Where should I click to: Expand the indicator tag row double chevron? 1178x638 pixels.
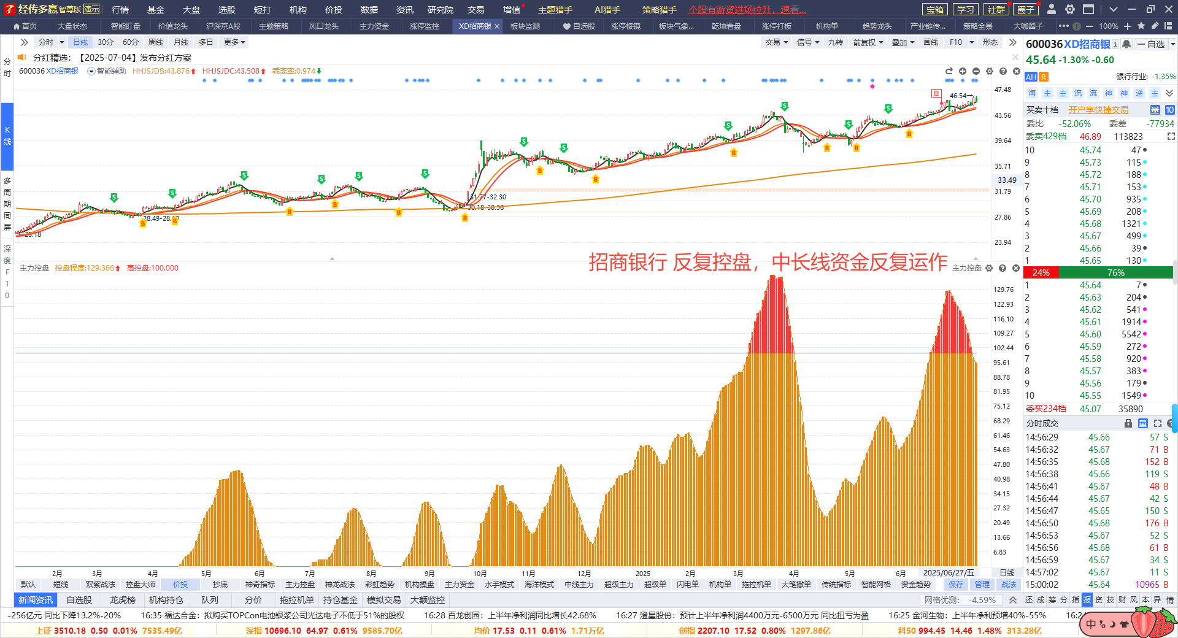coord(1169,93)
